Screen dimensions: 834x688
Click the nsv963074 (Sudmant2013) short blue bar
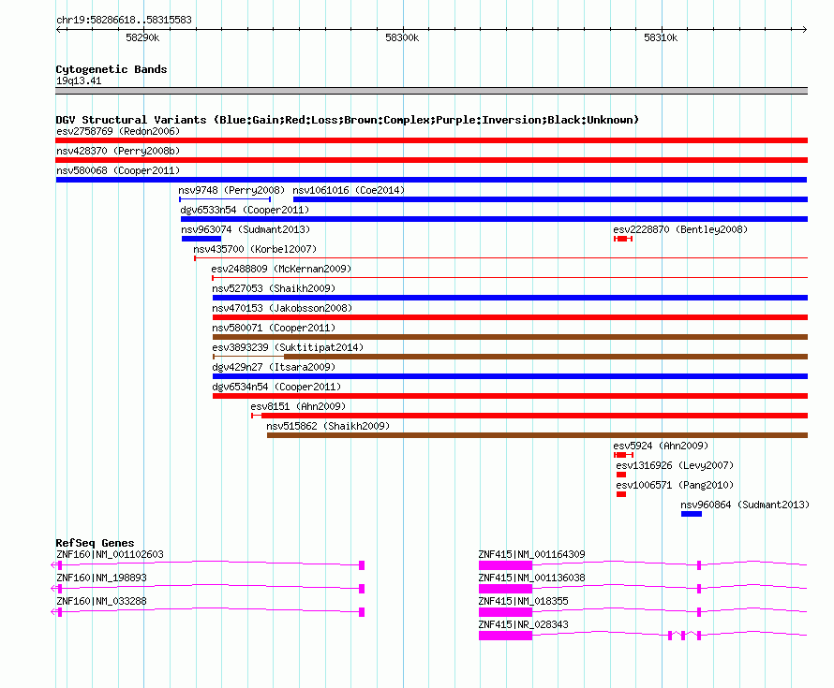(201, 239)
